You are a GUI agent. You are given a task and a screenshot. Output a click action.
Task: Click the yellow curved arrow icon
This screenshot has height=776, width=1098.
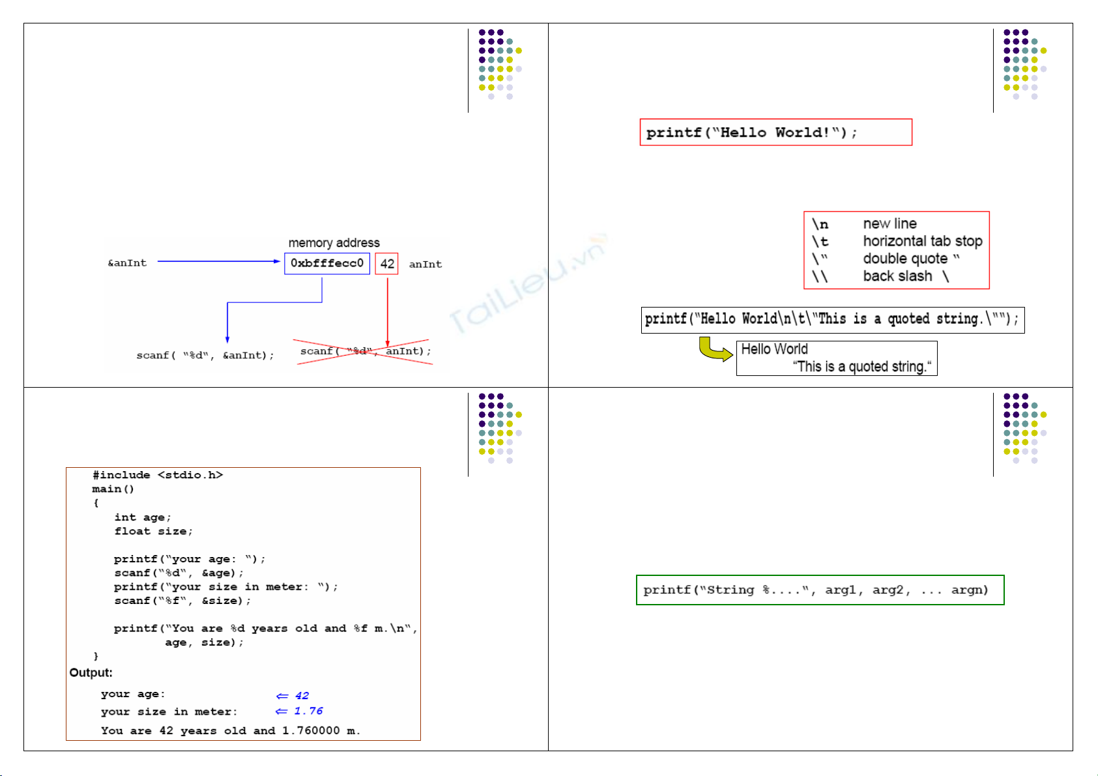[x=715, y=349]
